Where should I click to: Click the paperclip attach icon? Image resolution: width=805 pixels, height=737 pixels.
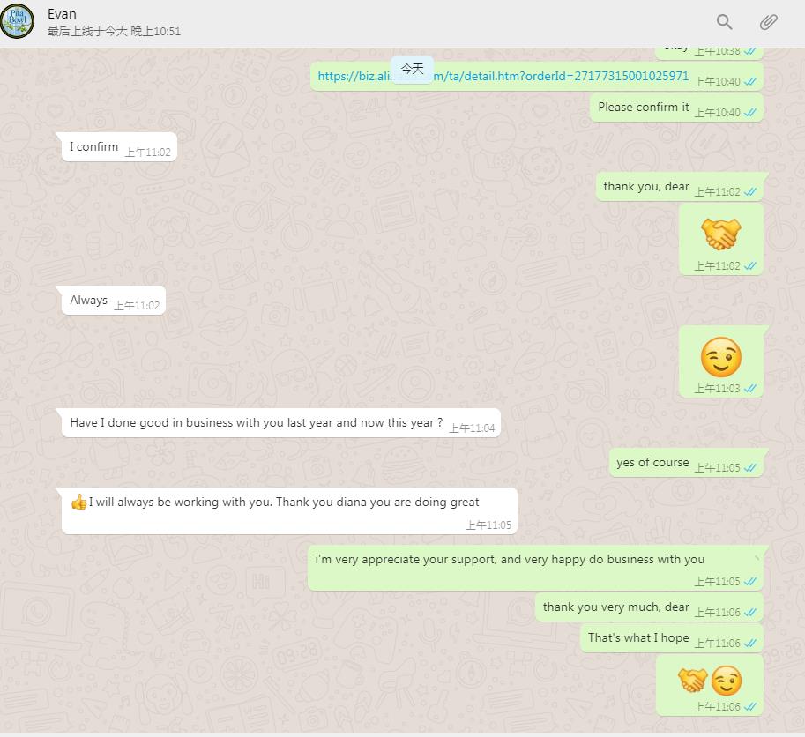pyautogui.click(x=768, y=21)
